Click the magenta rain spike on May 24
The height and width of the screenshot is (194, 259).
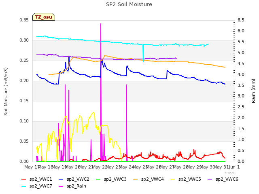pyautogui.click(x=127, y=123)
